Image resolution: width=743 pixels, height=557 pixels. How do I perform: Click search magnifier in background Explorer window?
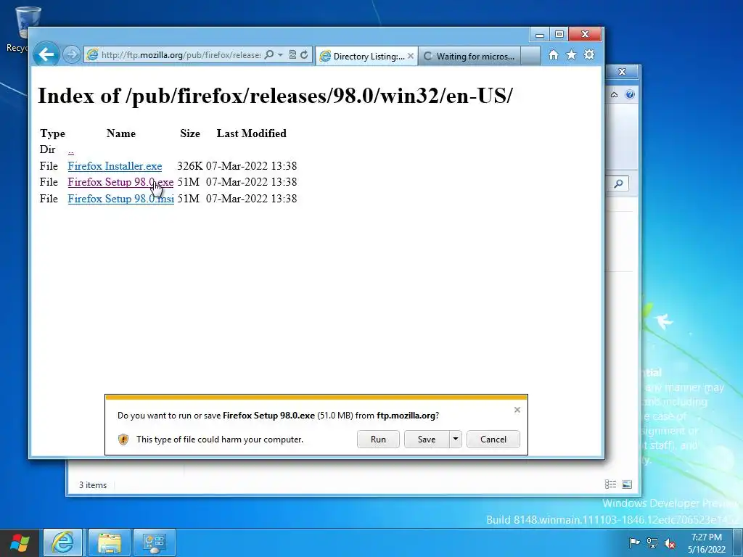click(618, 183)
